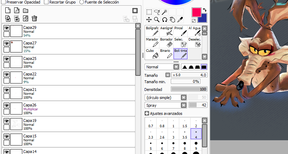Viewport: 288px width, 154px height.
Task: Create a new normal layer
Action: [8, 11]
